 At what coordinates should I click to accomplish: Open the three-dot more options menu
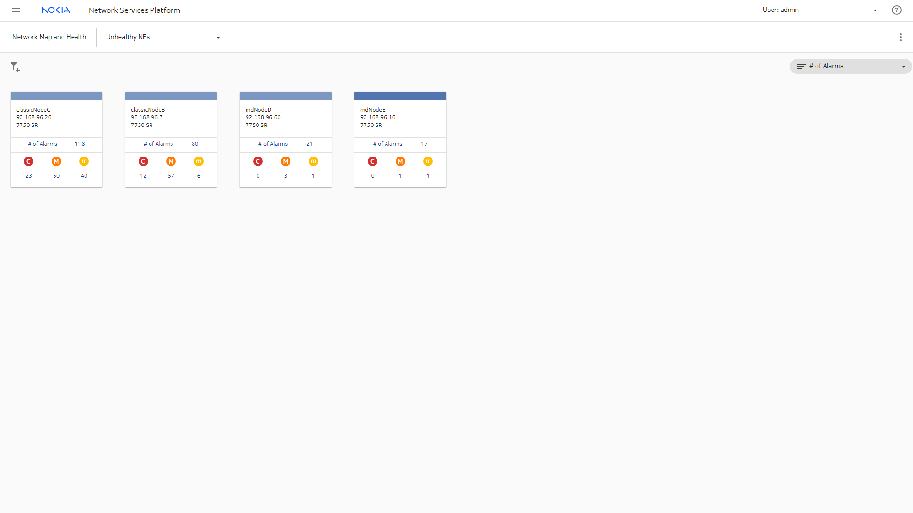point(900,37)
